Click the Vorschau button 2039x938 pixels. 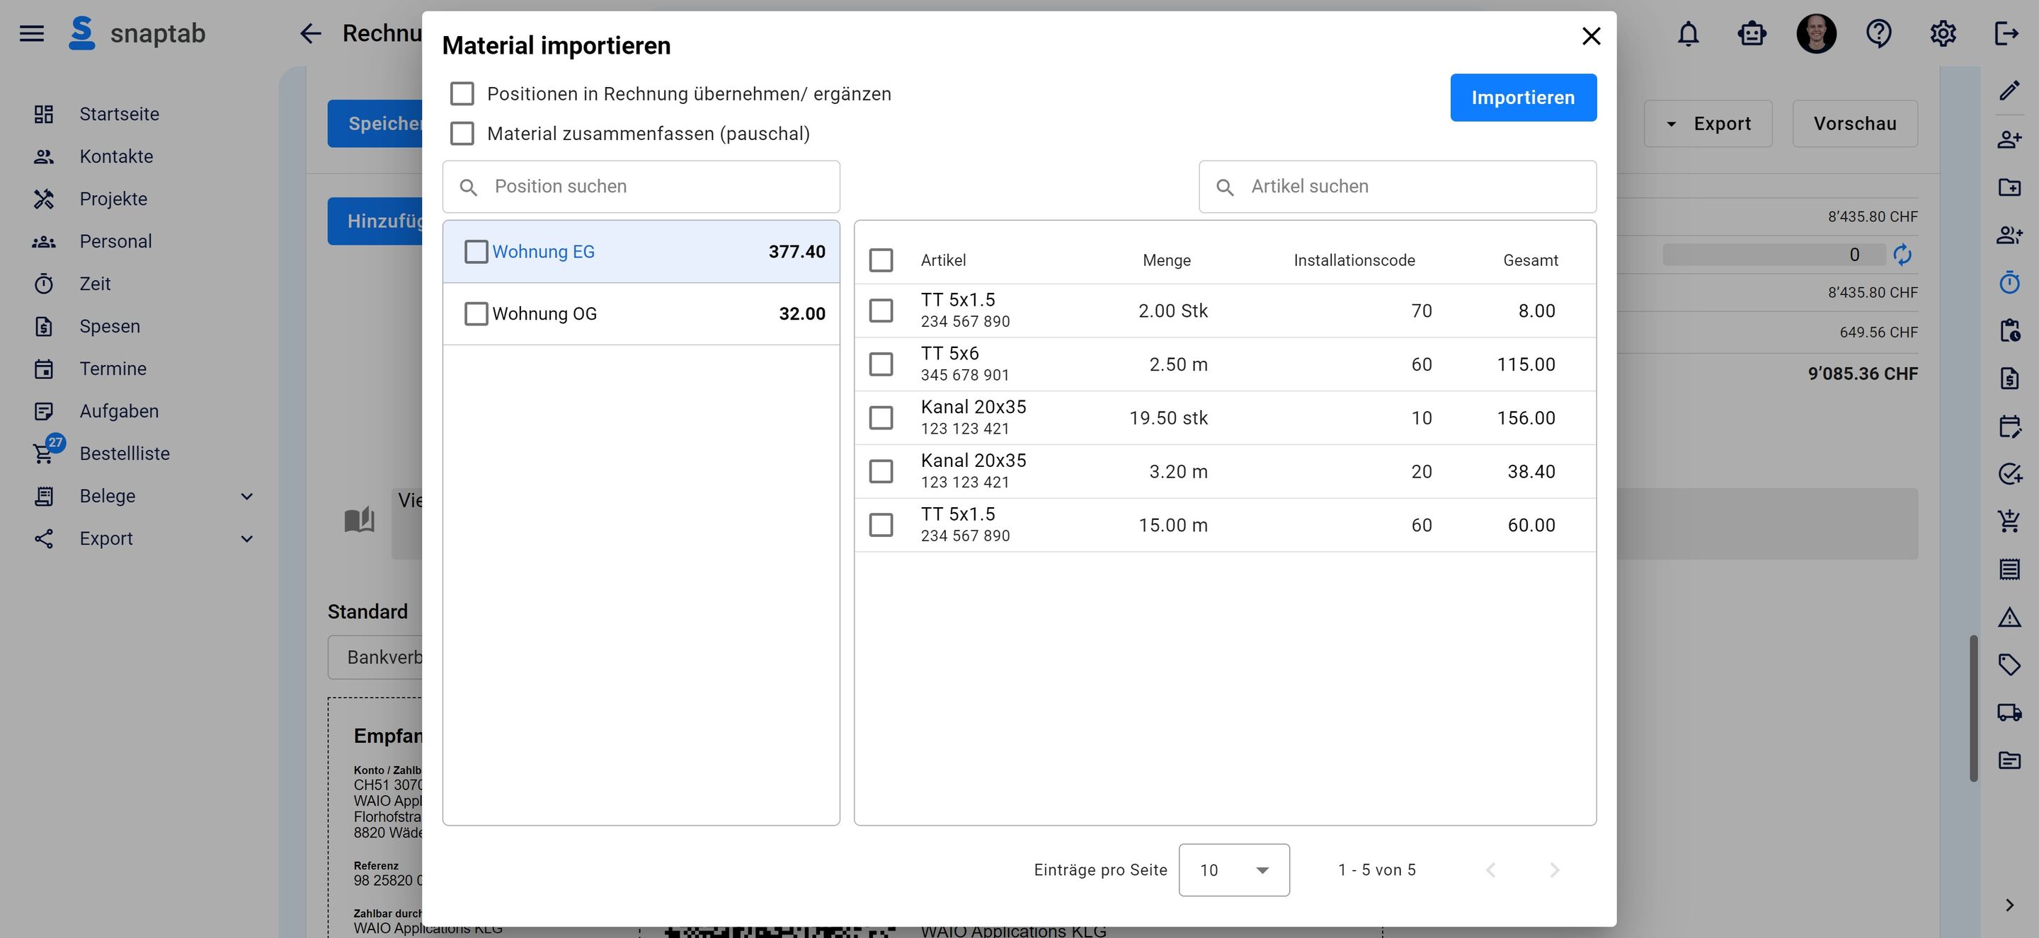tap(1855, 123)
